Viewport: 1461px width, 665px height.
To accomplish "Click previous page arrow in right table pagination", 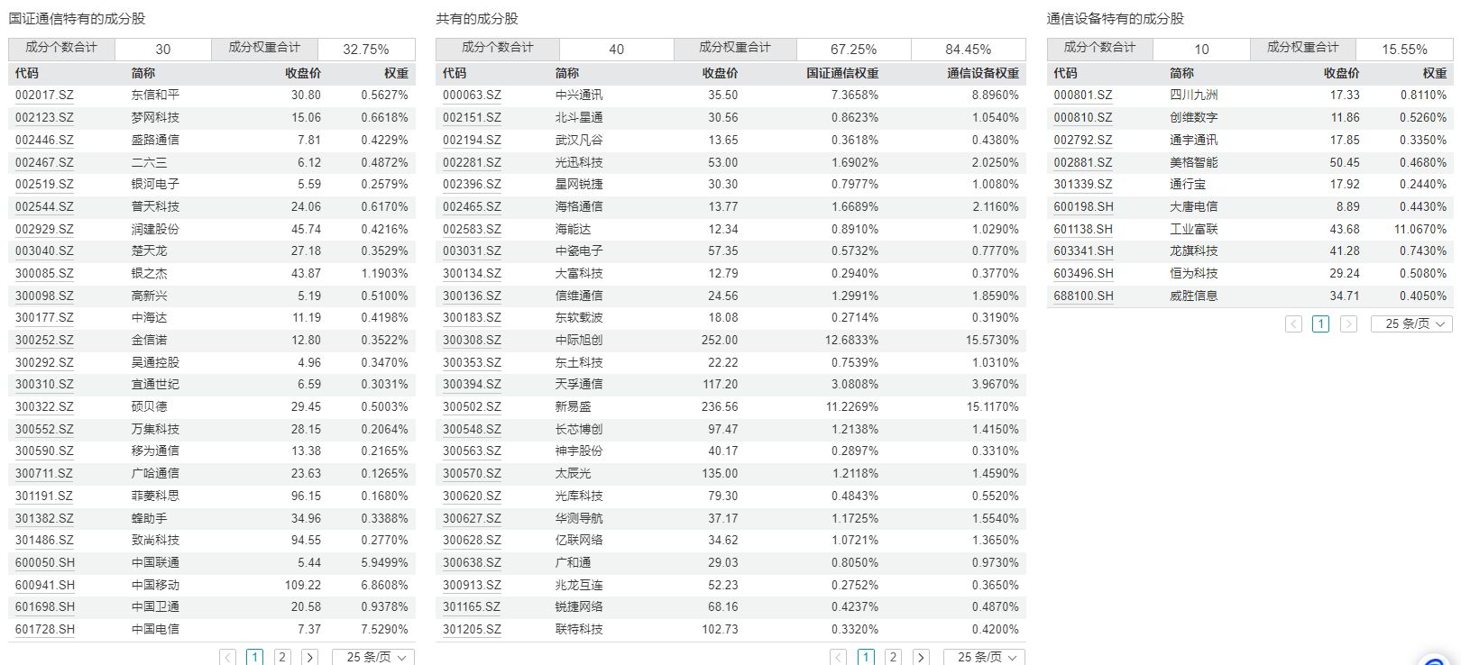I will point(1293,323).
